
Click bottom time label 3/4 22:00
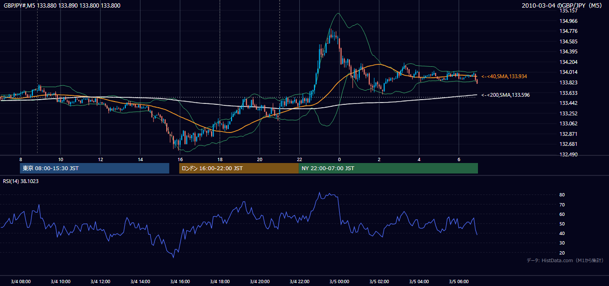click(x=299, y=281)
